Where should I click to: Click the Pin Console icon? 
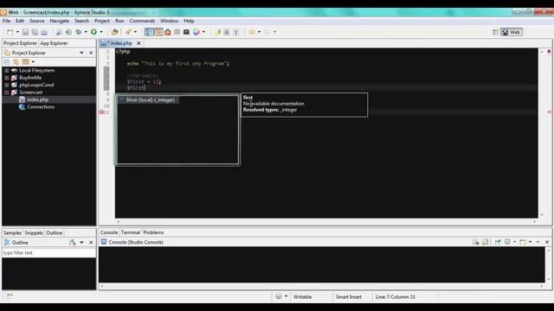(498, 242)
